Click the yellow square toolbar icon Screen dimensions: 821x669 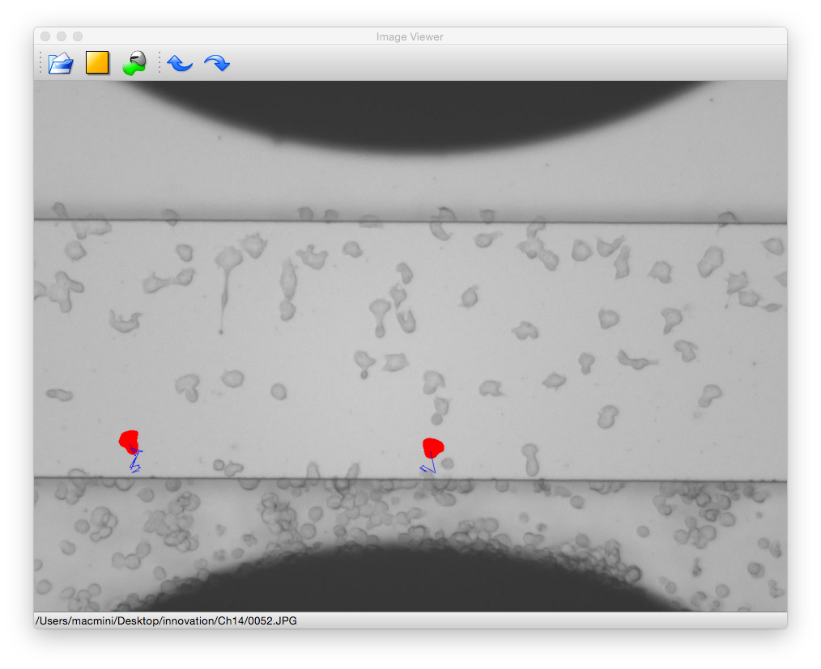click(x=97, y=63)
